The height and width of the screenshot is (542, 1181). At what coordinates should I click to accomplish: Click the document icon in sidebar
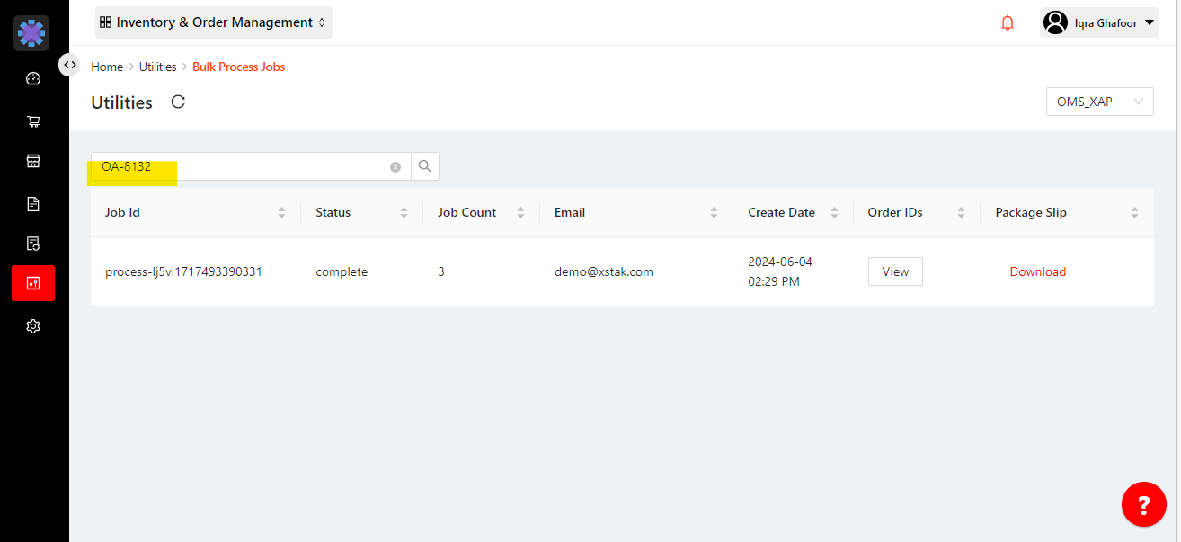(x=33, y=204)
